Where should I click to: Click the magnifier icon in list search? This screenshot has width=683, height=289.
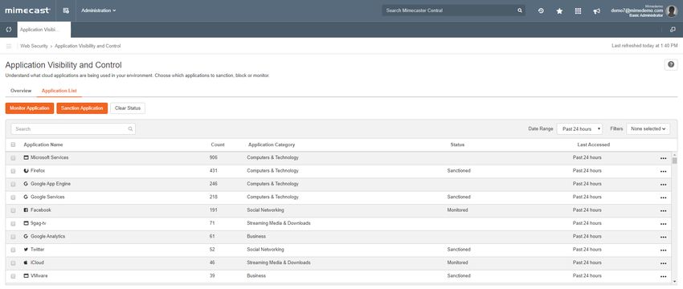click(x=130, y=128)
